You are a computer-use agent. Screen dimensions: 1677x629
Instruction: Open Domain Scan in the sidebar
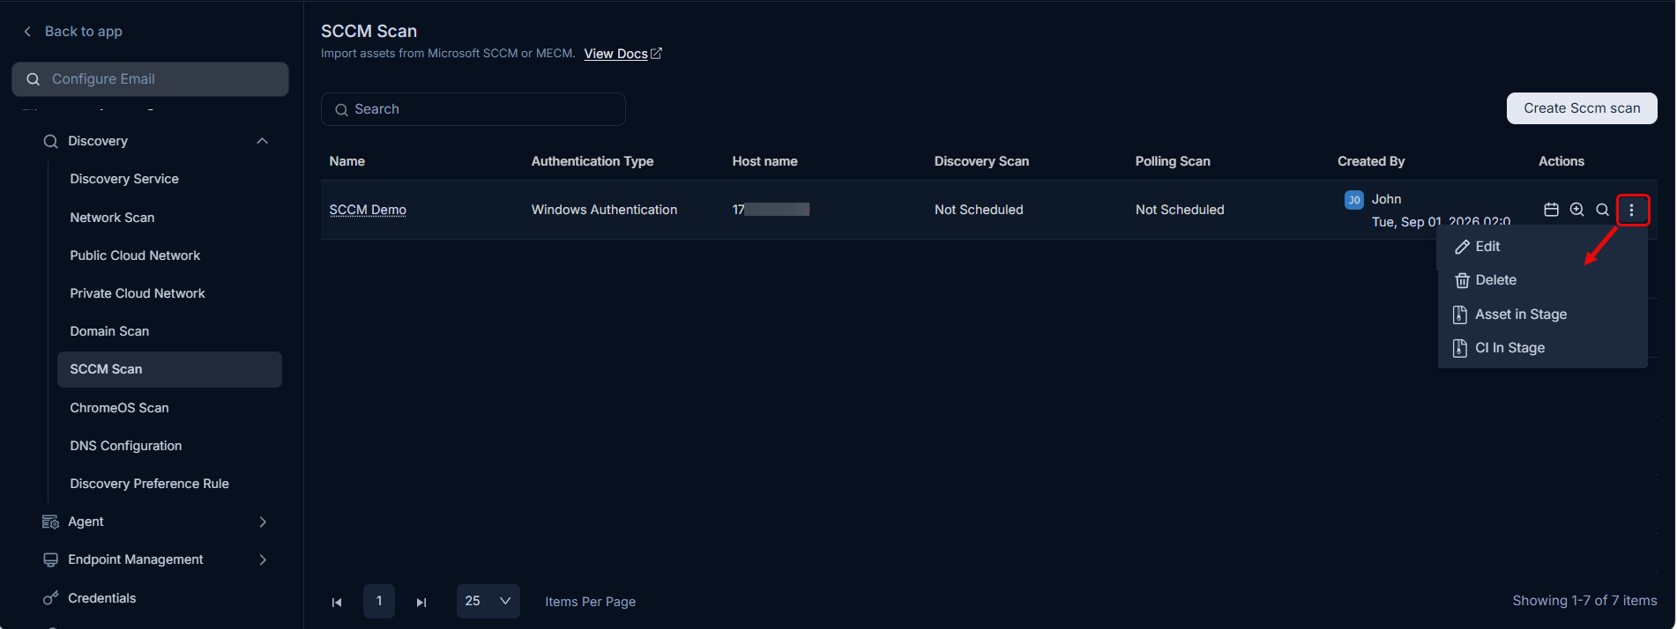pyautogui.click(x=109, y=331)
